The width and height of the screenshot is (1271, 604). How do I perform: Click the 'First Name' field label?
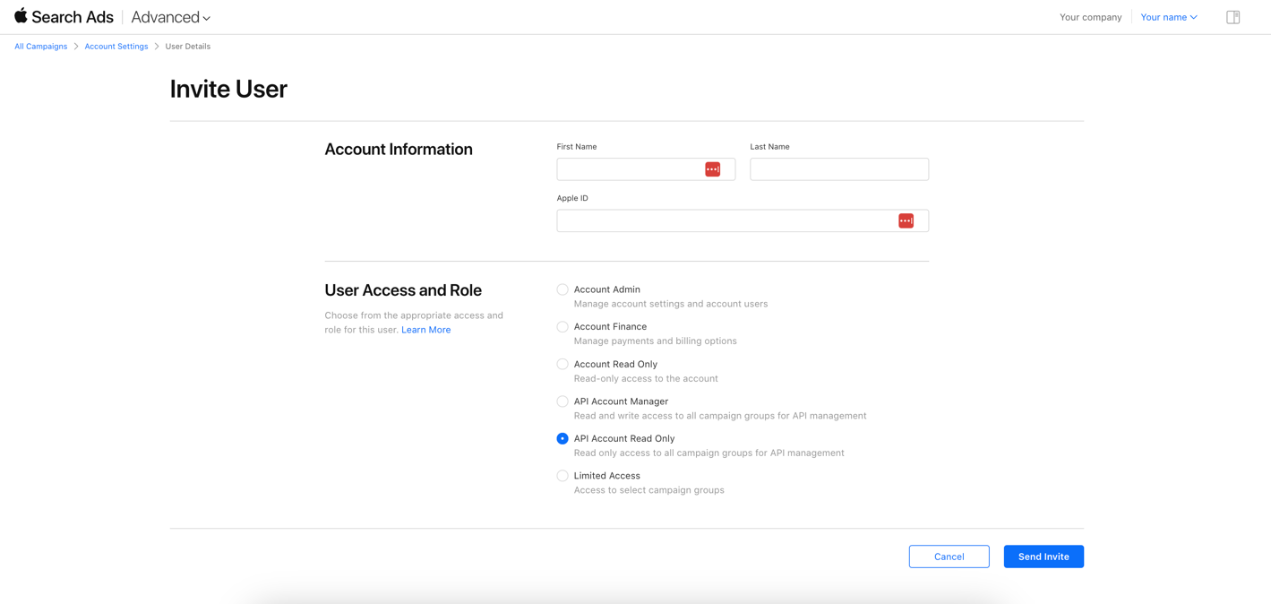577,147
